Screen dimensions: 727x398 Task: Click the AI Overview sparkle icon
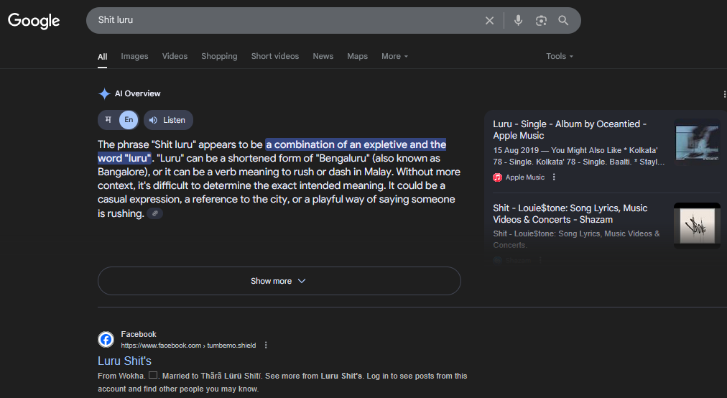(x=104, y=93)
